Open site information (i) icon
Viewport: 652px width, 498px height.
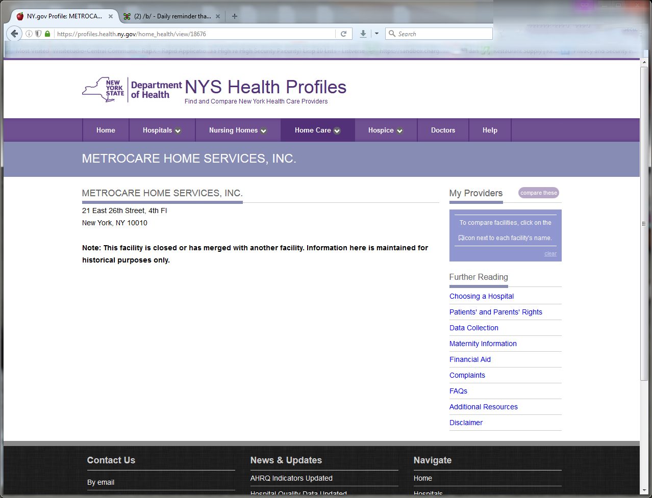29,34
